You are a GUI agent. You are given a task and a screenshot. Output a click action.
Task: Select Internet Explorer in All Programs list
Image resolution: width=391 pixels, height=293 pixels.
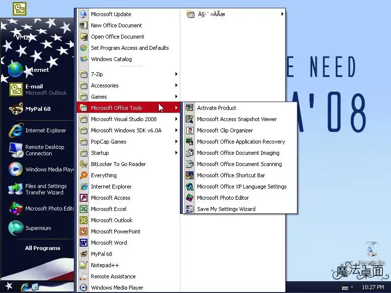129,187
